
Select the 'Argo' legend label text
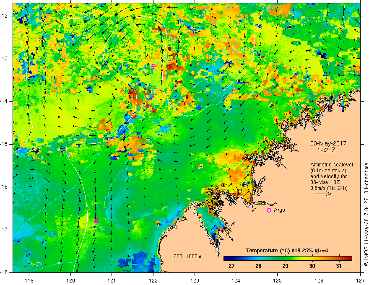pos(279,210)
